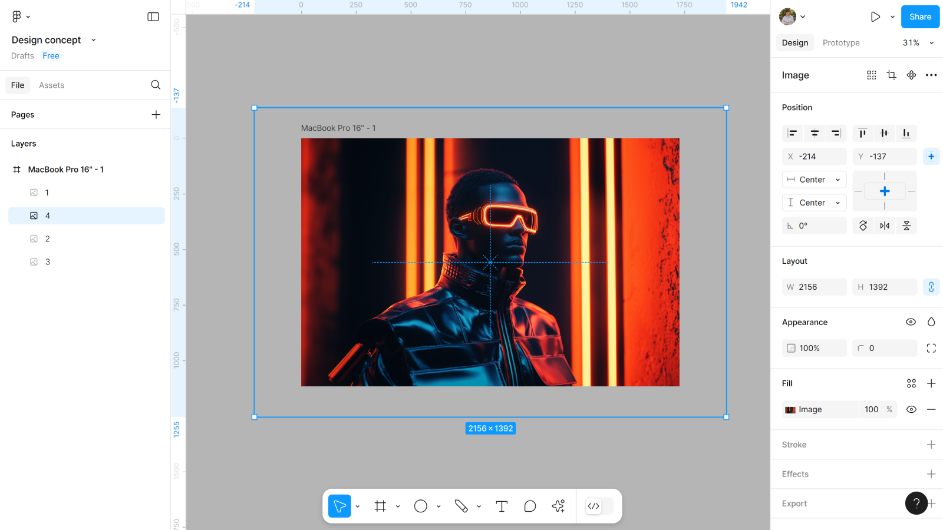
Task: Click the Share button
Action: (920, 17)
